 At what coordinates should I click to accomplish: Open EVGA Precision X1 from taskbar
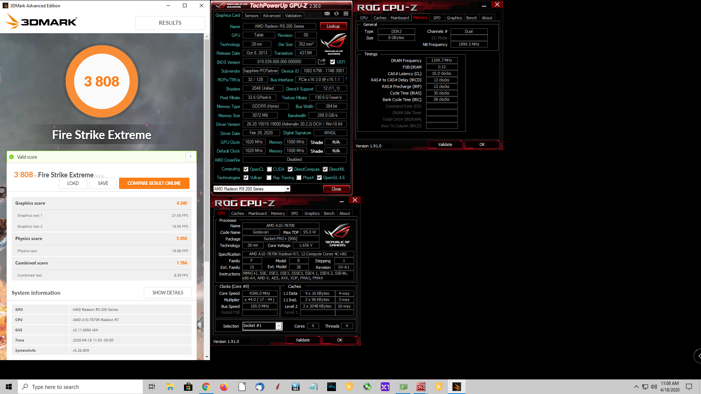(385, 387)
